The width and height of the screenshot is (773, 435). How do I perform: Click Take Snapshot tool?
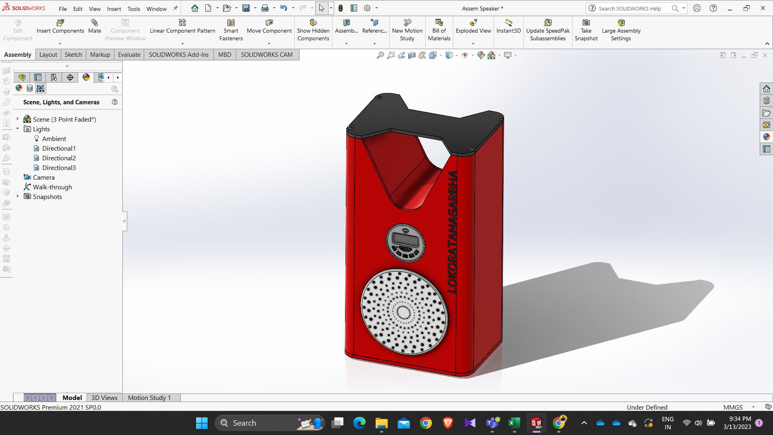pyautogui.click(x=586, y=23)
